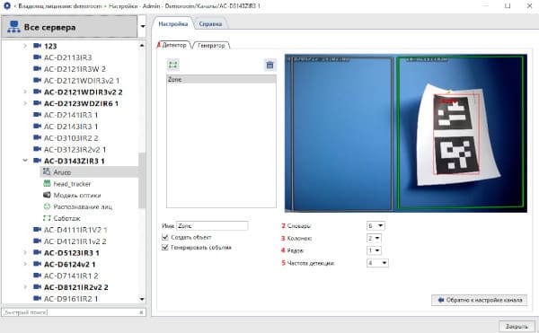This screenshot has height=333, width=539.
Task: Open the Колонок dropdown
Action: click(x=374, y=238)
